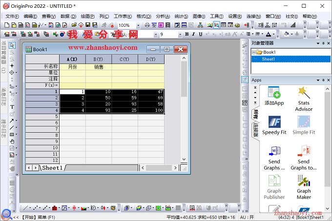Click the New Folder icon
Image resolution: width=332 pixels, height=221 pixels.
point(14,25)
